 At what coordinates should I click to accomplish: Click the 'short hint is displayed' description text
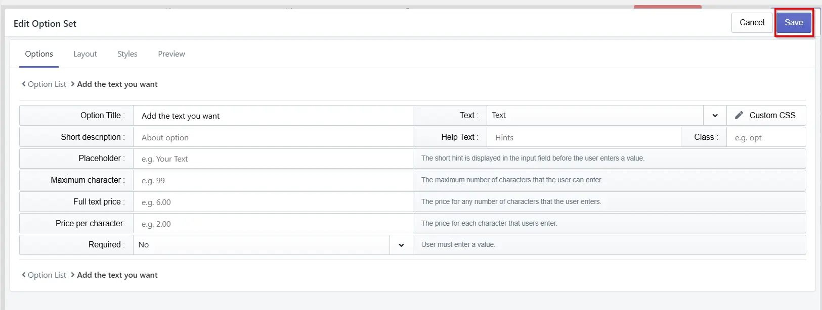point(533,158)
